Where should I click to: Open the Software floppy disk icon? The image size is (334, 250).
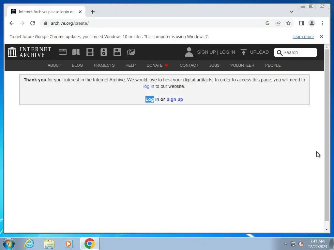pyautogui.click(x=117, y=52)
